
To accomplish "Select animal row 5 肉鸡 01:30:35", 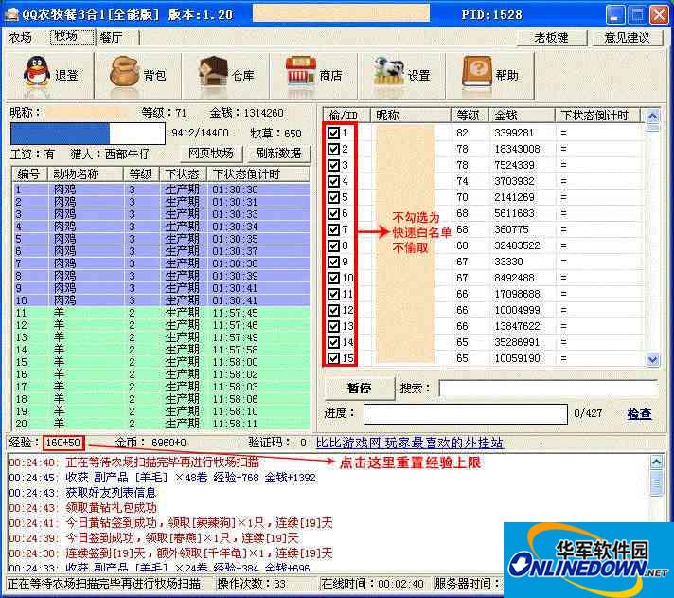I will [x=162, y=239].
